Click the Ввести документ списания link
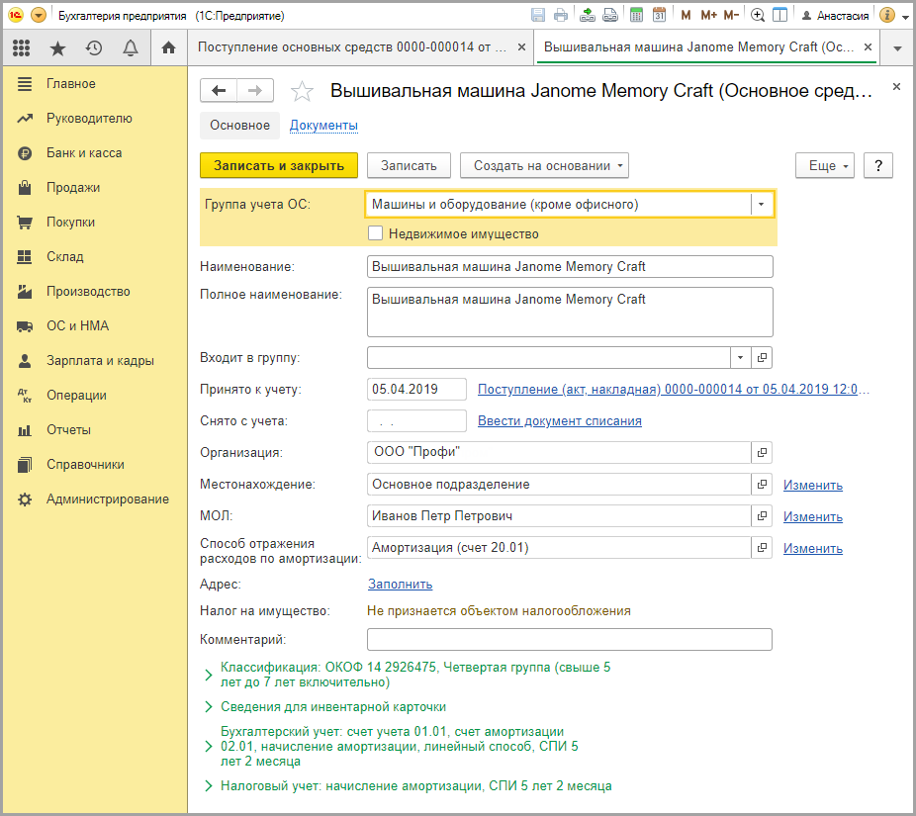 point(559,420)
